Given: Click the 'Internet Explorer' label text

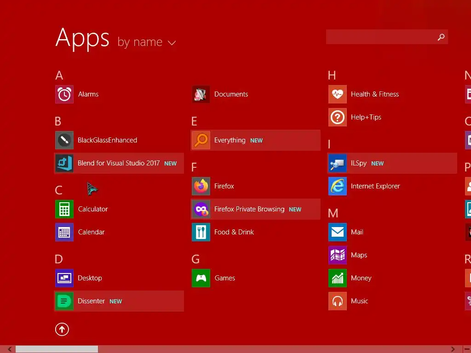Looking at the screenshot, I should 375,186.
